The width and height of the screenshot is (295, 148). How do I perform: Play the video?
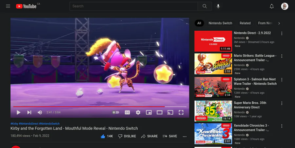click(x=18, y=112)
